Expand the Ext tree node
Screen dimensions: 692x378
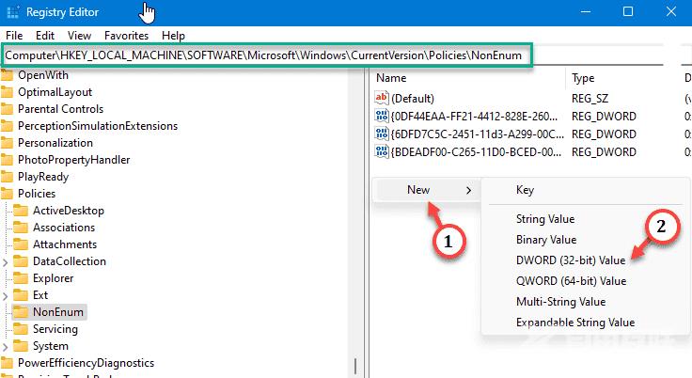point(6,296)
